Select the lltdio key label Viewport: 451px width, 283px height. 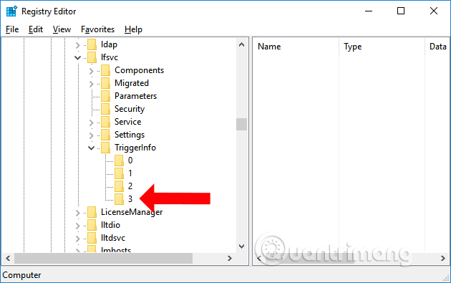pyautogui.click(x=110, y=225)
